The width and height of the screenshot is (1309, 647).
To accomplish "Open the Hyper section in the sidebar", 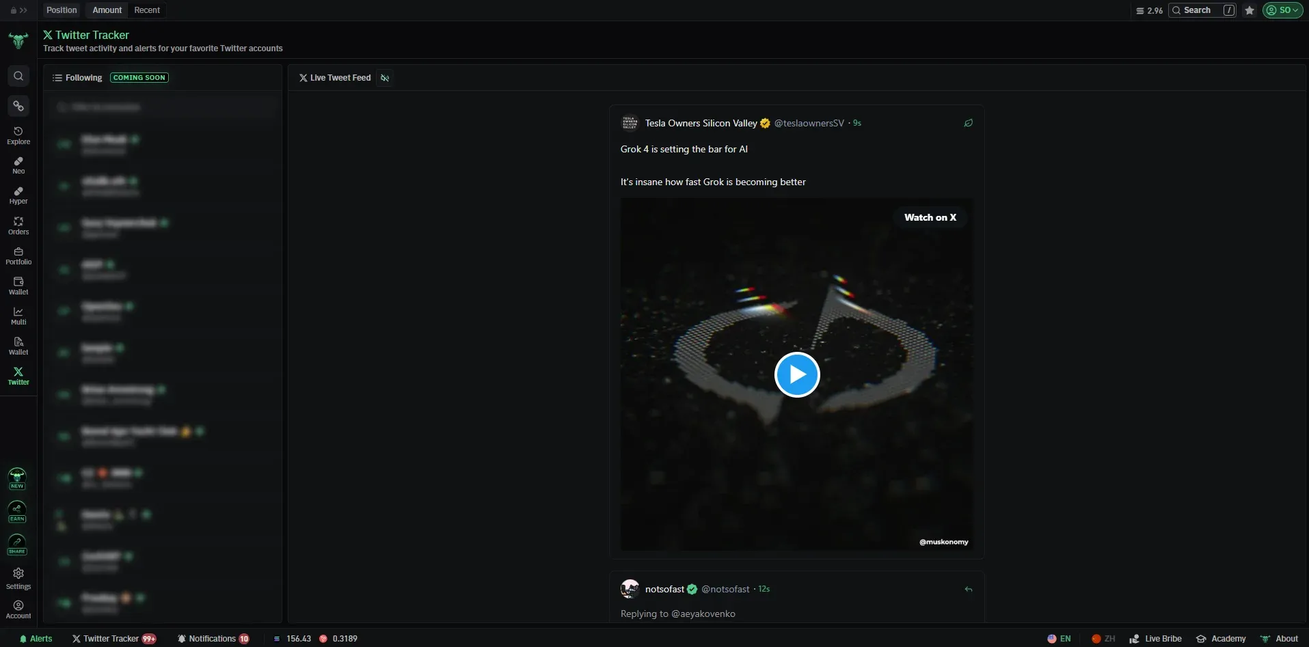I will 17,194.
